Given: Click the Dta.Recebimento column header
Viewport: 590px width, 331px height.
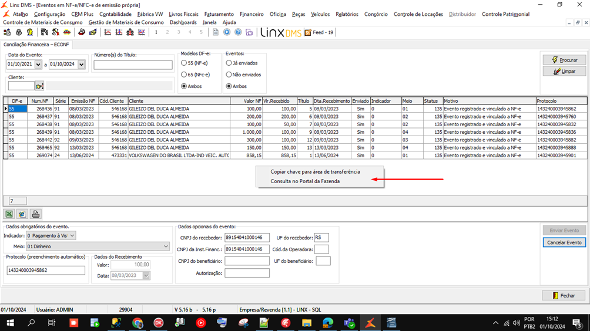Looking at the screenshot, I should coord(332,101).
